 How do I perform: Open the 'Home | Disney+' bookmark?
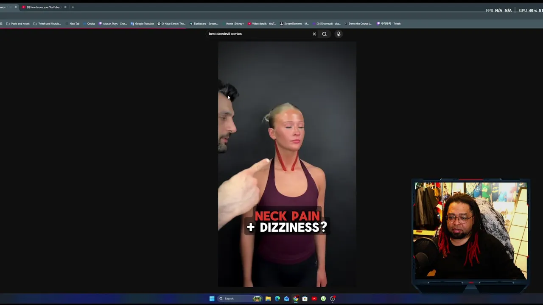click(233, 24)
